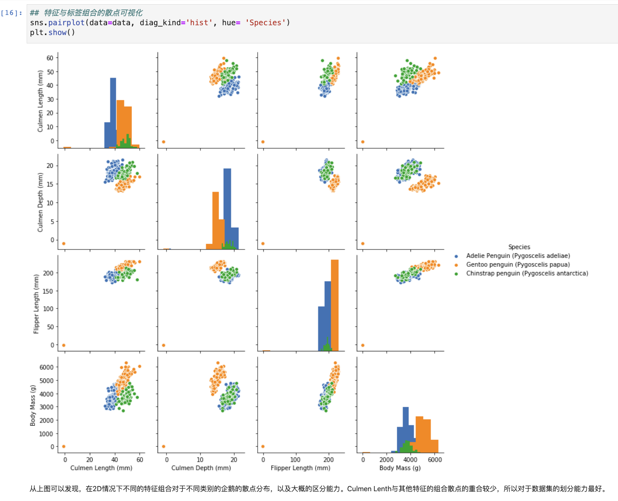Click the vertical "Culmen Depth (mm)" y-axis label
618x501 pixels.
click(40, 202)
